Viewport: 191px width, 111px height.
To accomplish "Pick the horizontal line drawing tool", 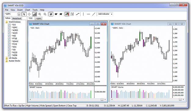I will (x=88, y=14).
